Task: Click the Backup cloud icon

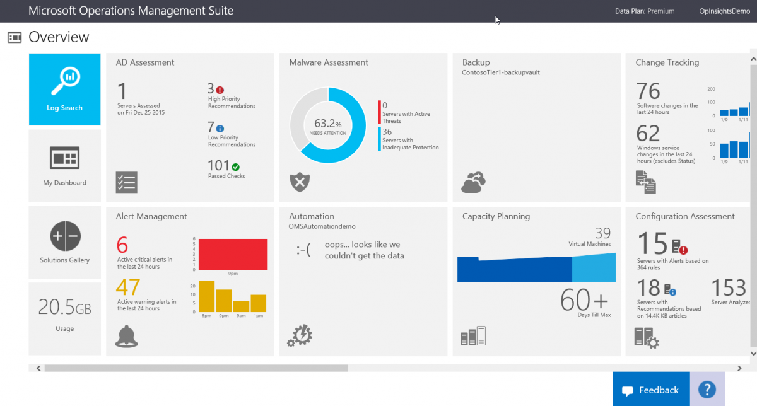Action: point(472,182)
